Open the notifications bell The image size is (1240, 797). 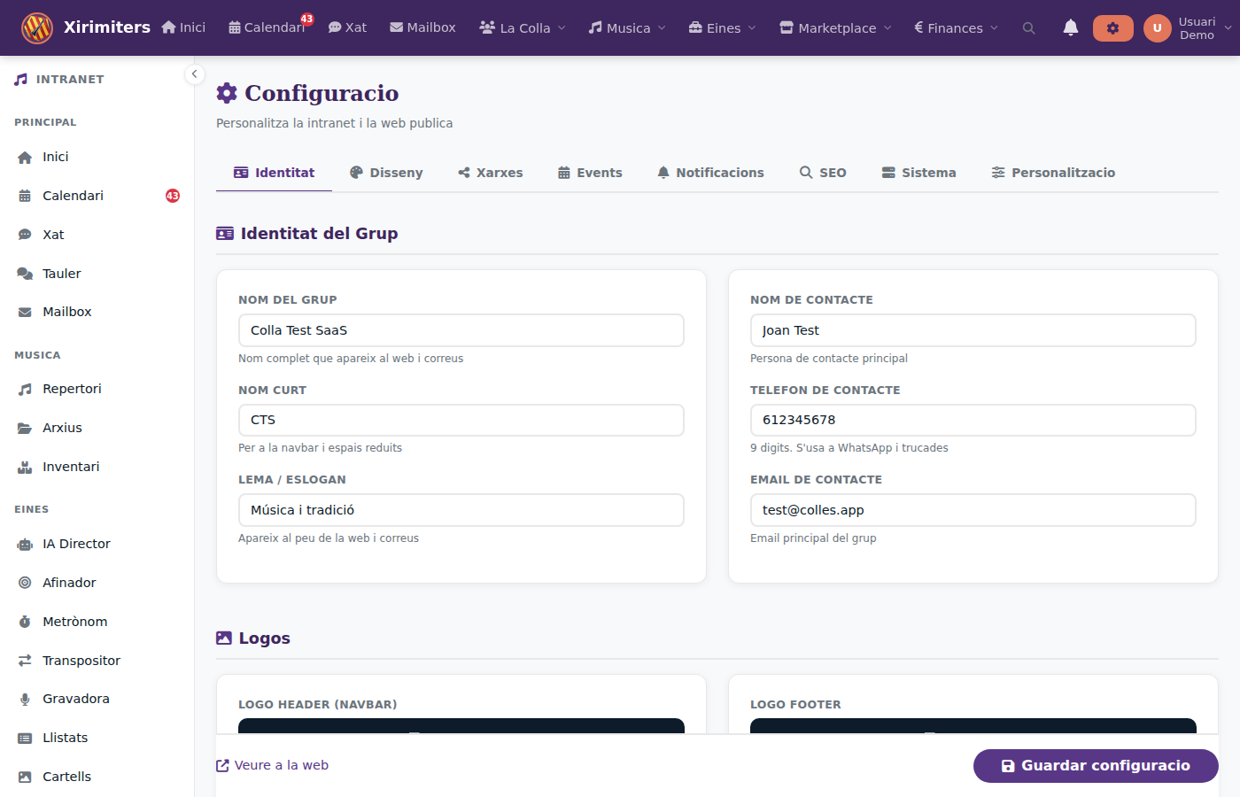pyautogui.click(x=1070, y=27)
